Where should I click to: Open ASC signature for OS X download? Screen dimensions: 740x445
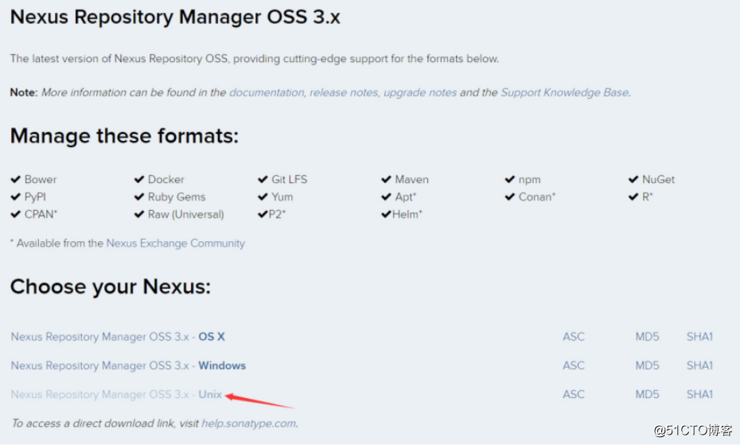tap(574, 337)
